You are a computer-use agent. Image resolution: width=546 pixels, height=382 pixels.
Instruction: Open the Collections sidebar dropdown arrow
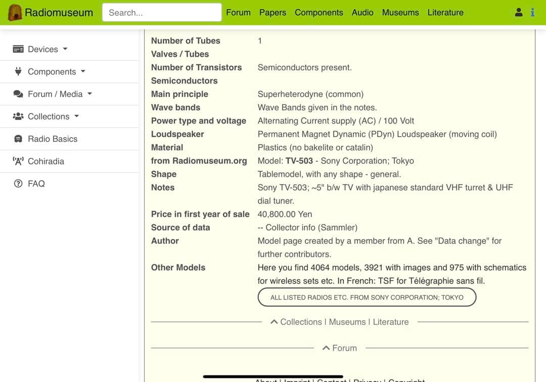click(77, 116)
